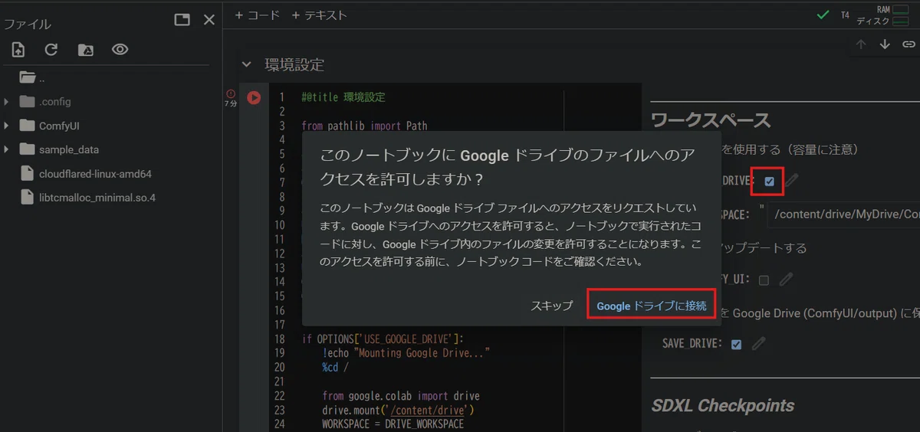Toggle hidden files visibility eye icon
This screenshot has width=920, height=432.
pyautogui.click(x=120, y=50)
